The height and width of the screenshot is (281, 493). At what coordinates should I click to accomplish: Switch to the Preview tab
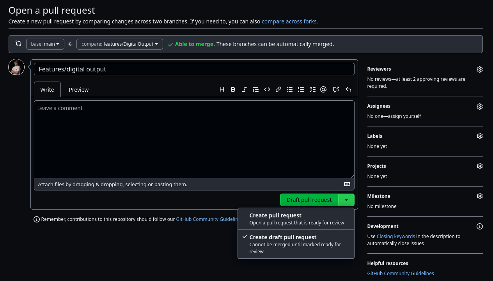79,89
